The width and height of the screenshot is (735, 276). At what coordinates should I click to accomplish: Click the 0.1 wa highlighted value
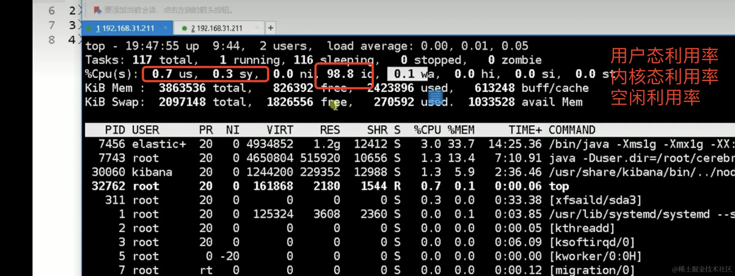(x=414, y=74)
